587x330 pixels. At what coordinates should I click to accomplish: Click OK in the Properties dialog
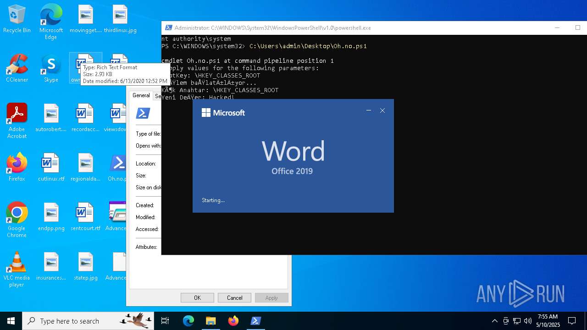click(197, 298)
